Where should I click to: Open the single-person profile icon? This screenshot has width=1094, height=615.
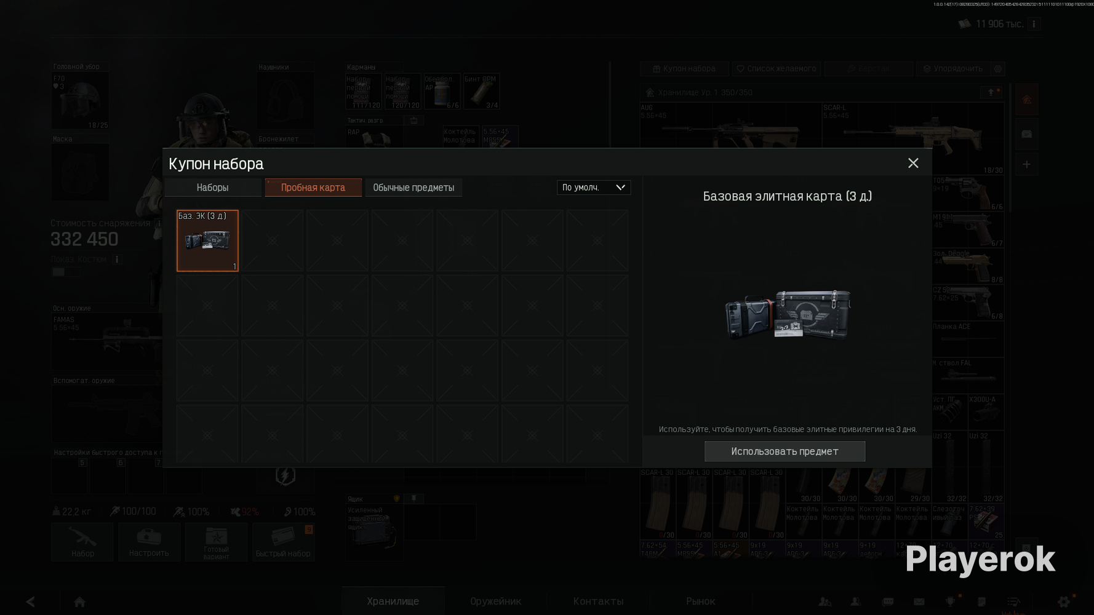pos(855,601)
